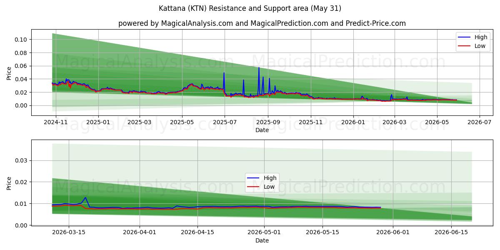
Task: Click the '0.04' y-axis label on top chart
Action: pos(21,79)
